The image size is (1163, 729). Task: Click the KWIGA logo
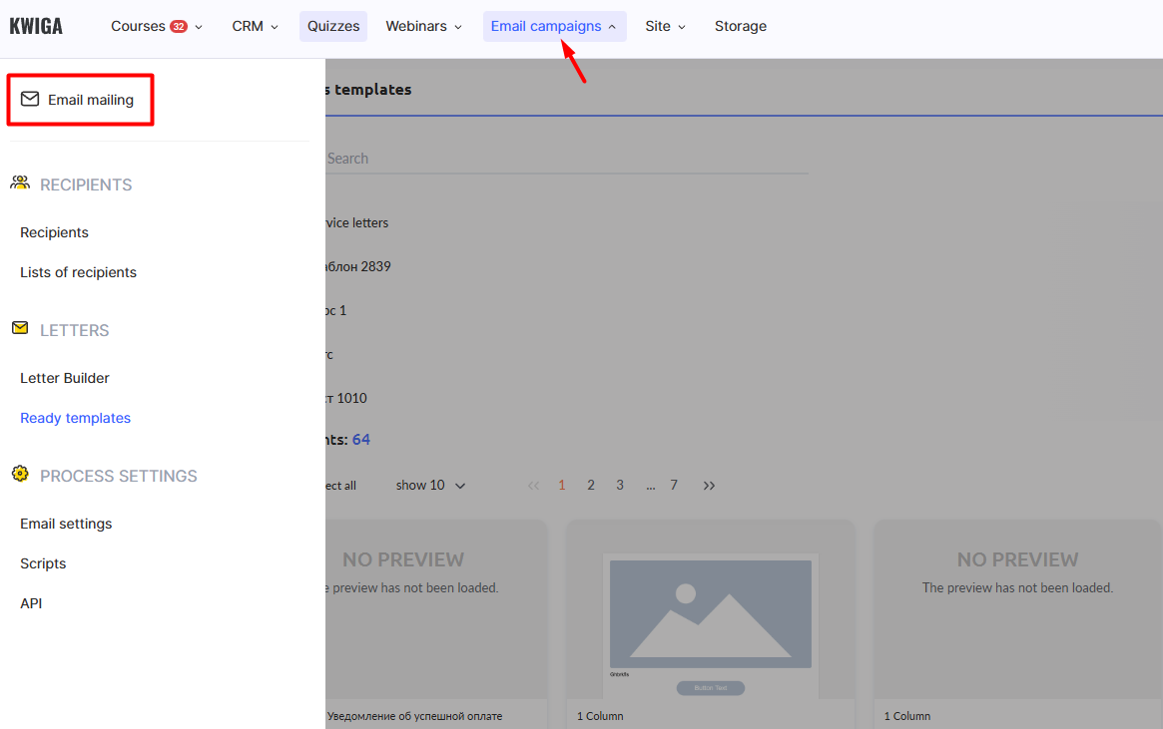click(36, 27)
